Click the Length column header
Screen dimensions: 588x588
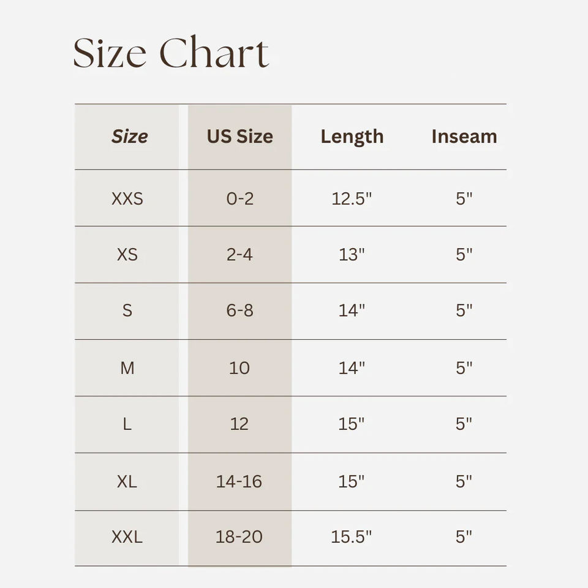pyautogui.click(x=352, y=137)
